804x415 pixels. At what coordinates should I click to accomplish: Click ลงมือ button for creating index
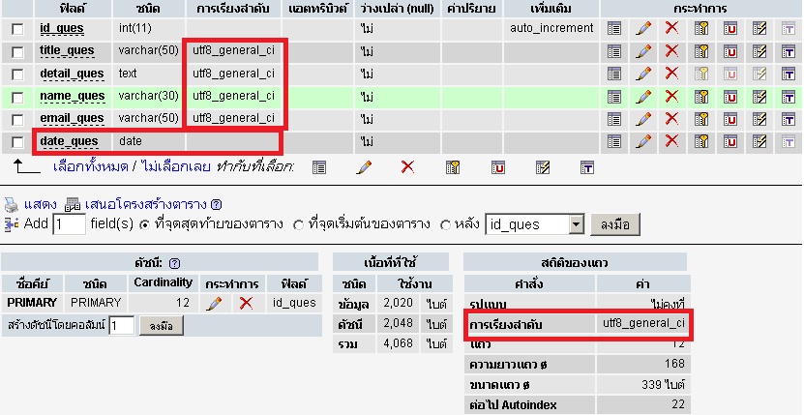[161, 326]
